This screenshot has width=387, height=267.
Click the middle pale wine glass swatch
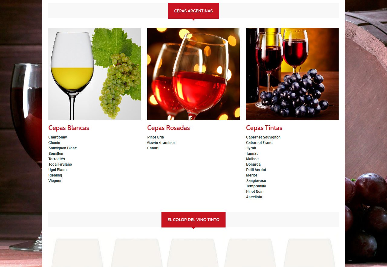tap(193, 253)
